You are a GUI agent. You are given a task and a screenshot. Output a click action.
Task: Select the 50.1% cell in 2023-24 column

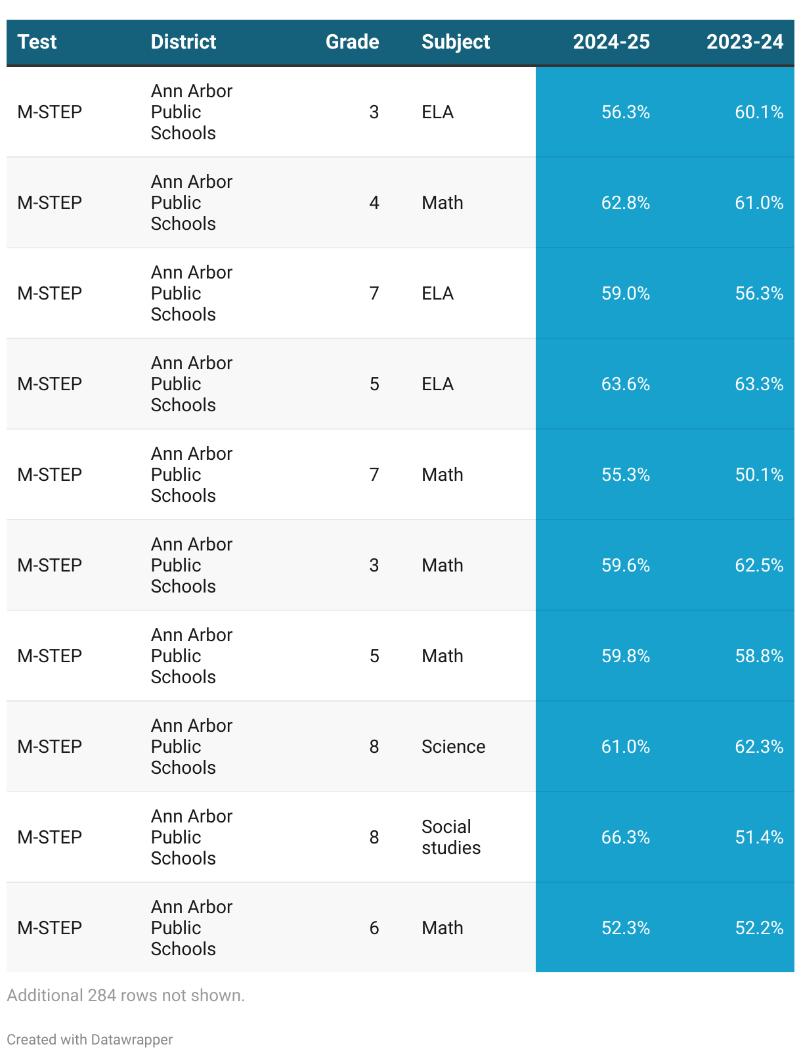click(x=759, y=475)
